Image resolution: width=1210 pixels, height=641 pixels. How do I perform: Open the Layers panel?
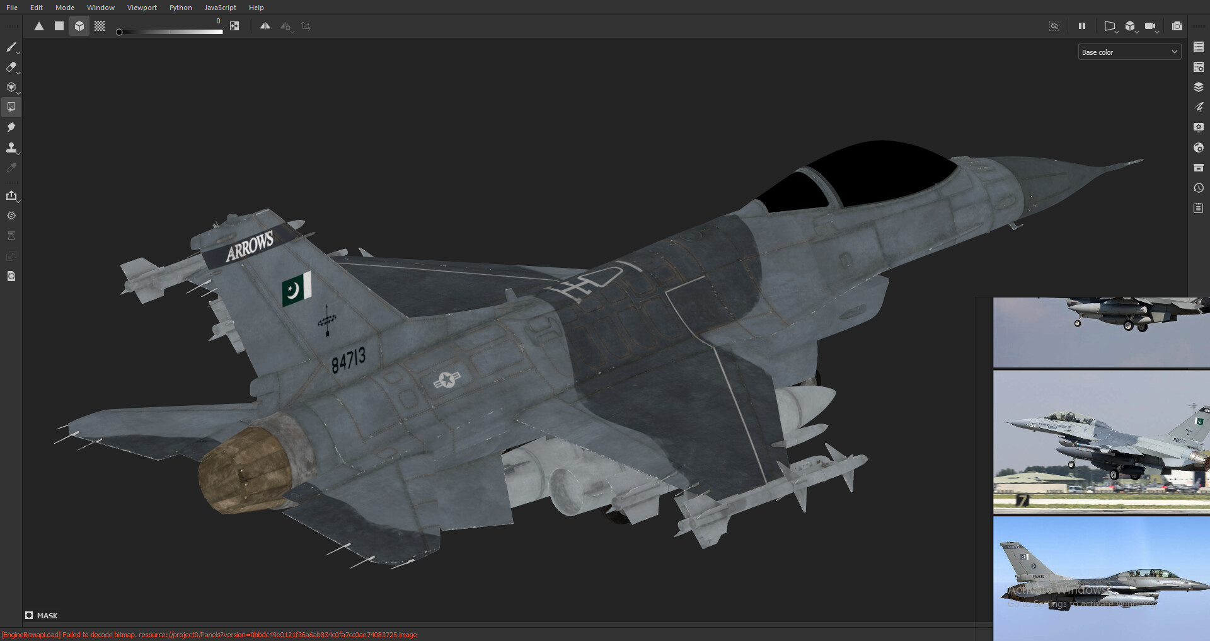[x=1199, y=87]
